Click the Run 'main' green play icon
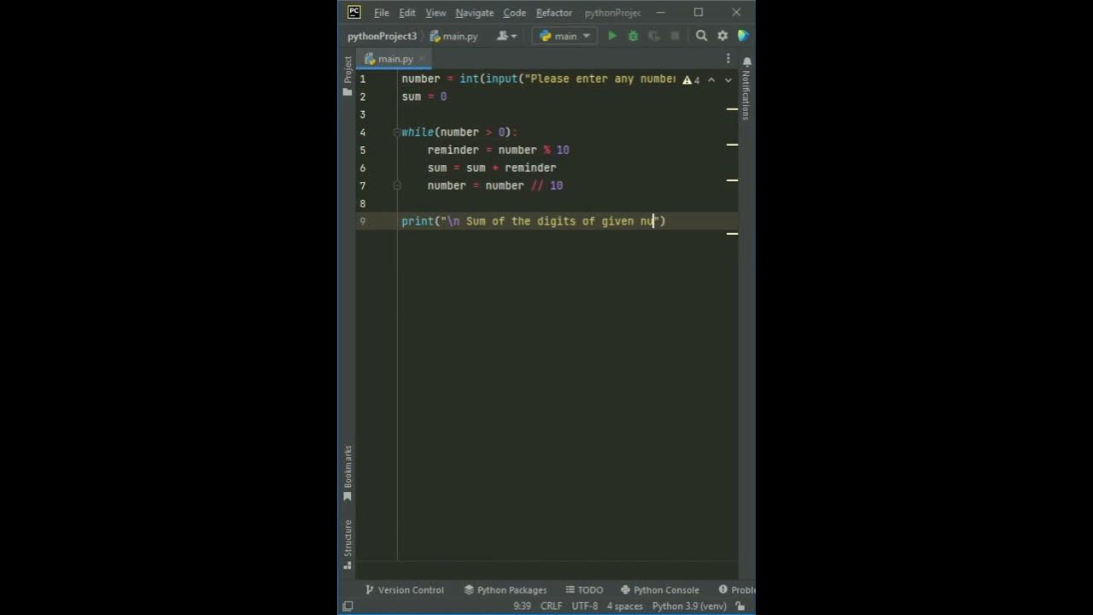Screen dimensions: 1093x615 pyautogui.click(x=612, y=36)
